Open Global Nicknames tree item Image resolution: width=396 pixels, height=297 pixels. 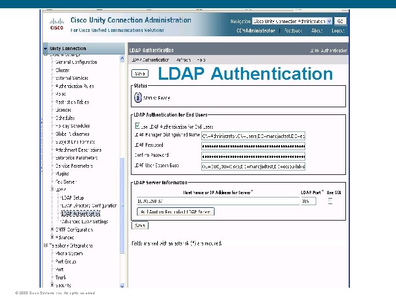point(72,134)
